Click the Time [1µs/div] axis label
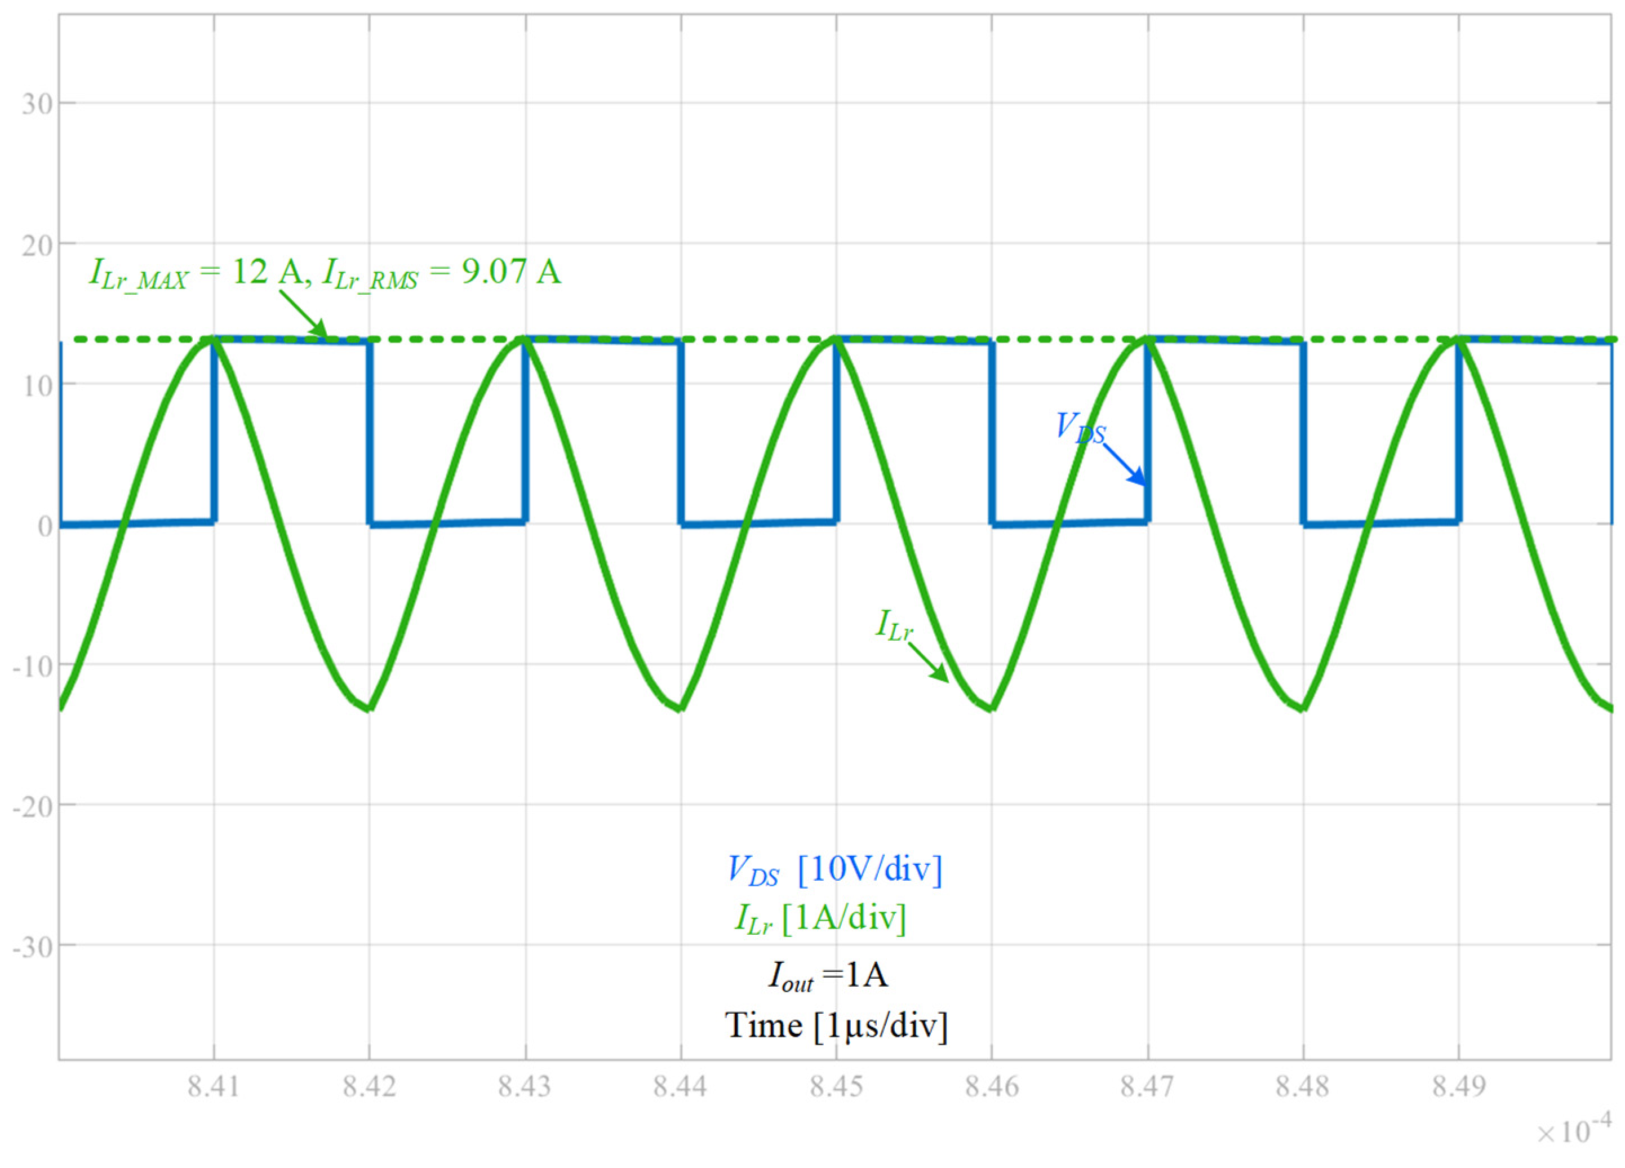The image size is (1625, 1168). (x=836, y=1025)
